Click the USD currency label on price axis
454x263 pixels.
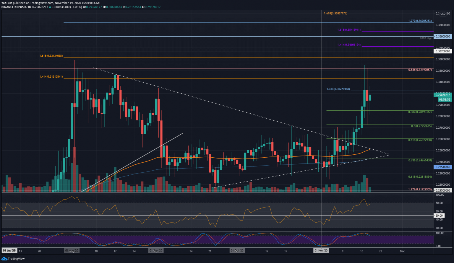pyautogui.click(x=442, y=14)
